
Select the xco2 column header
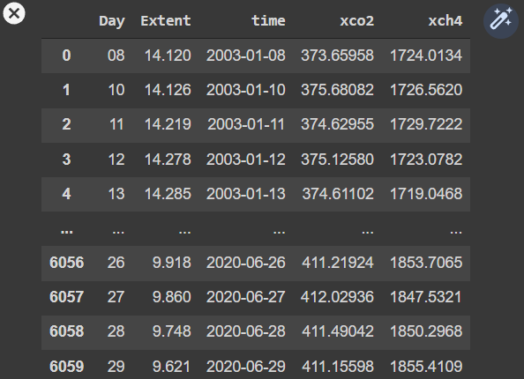[x=357, y=20]
